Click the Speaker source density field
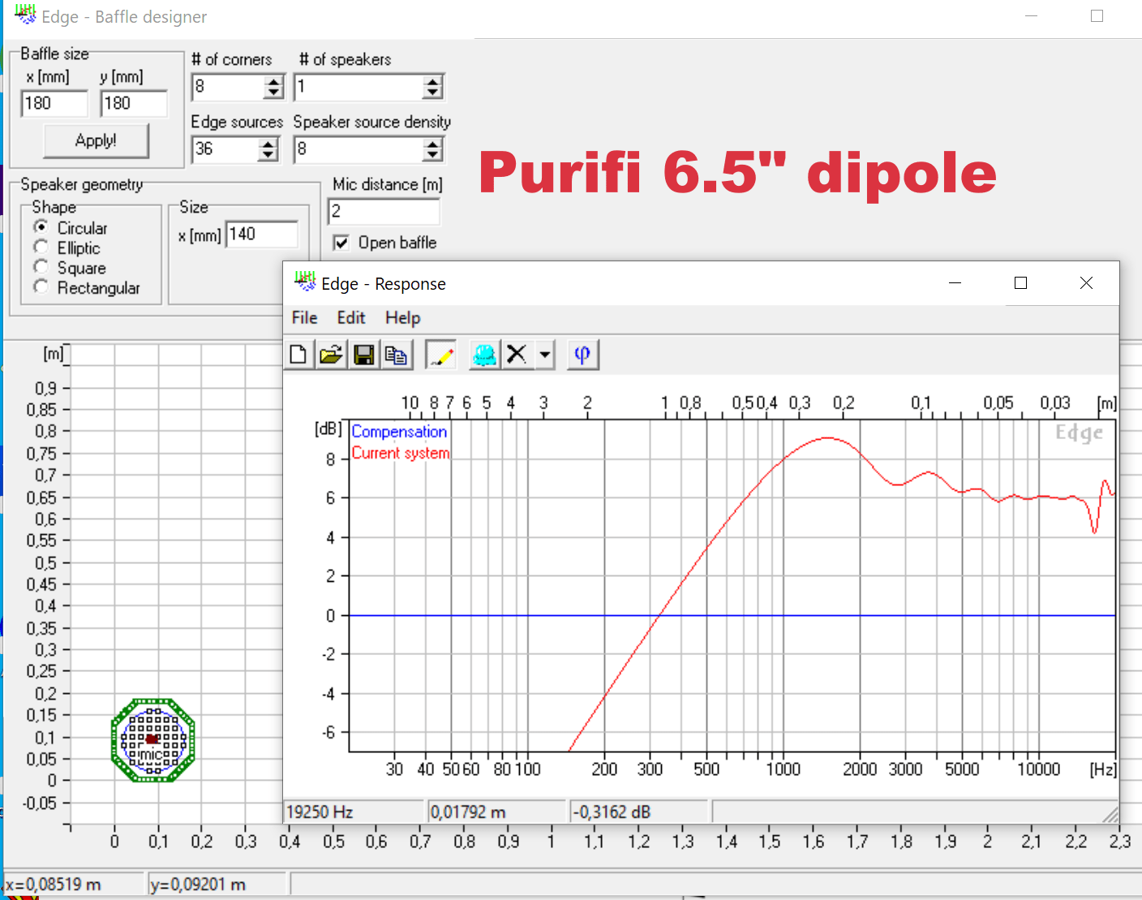Screen dimensions: 1142x900 358,149
